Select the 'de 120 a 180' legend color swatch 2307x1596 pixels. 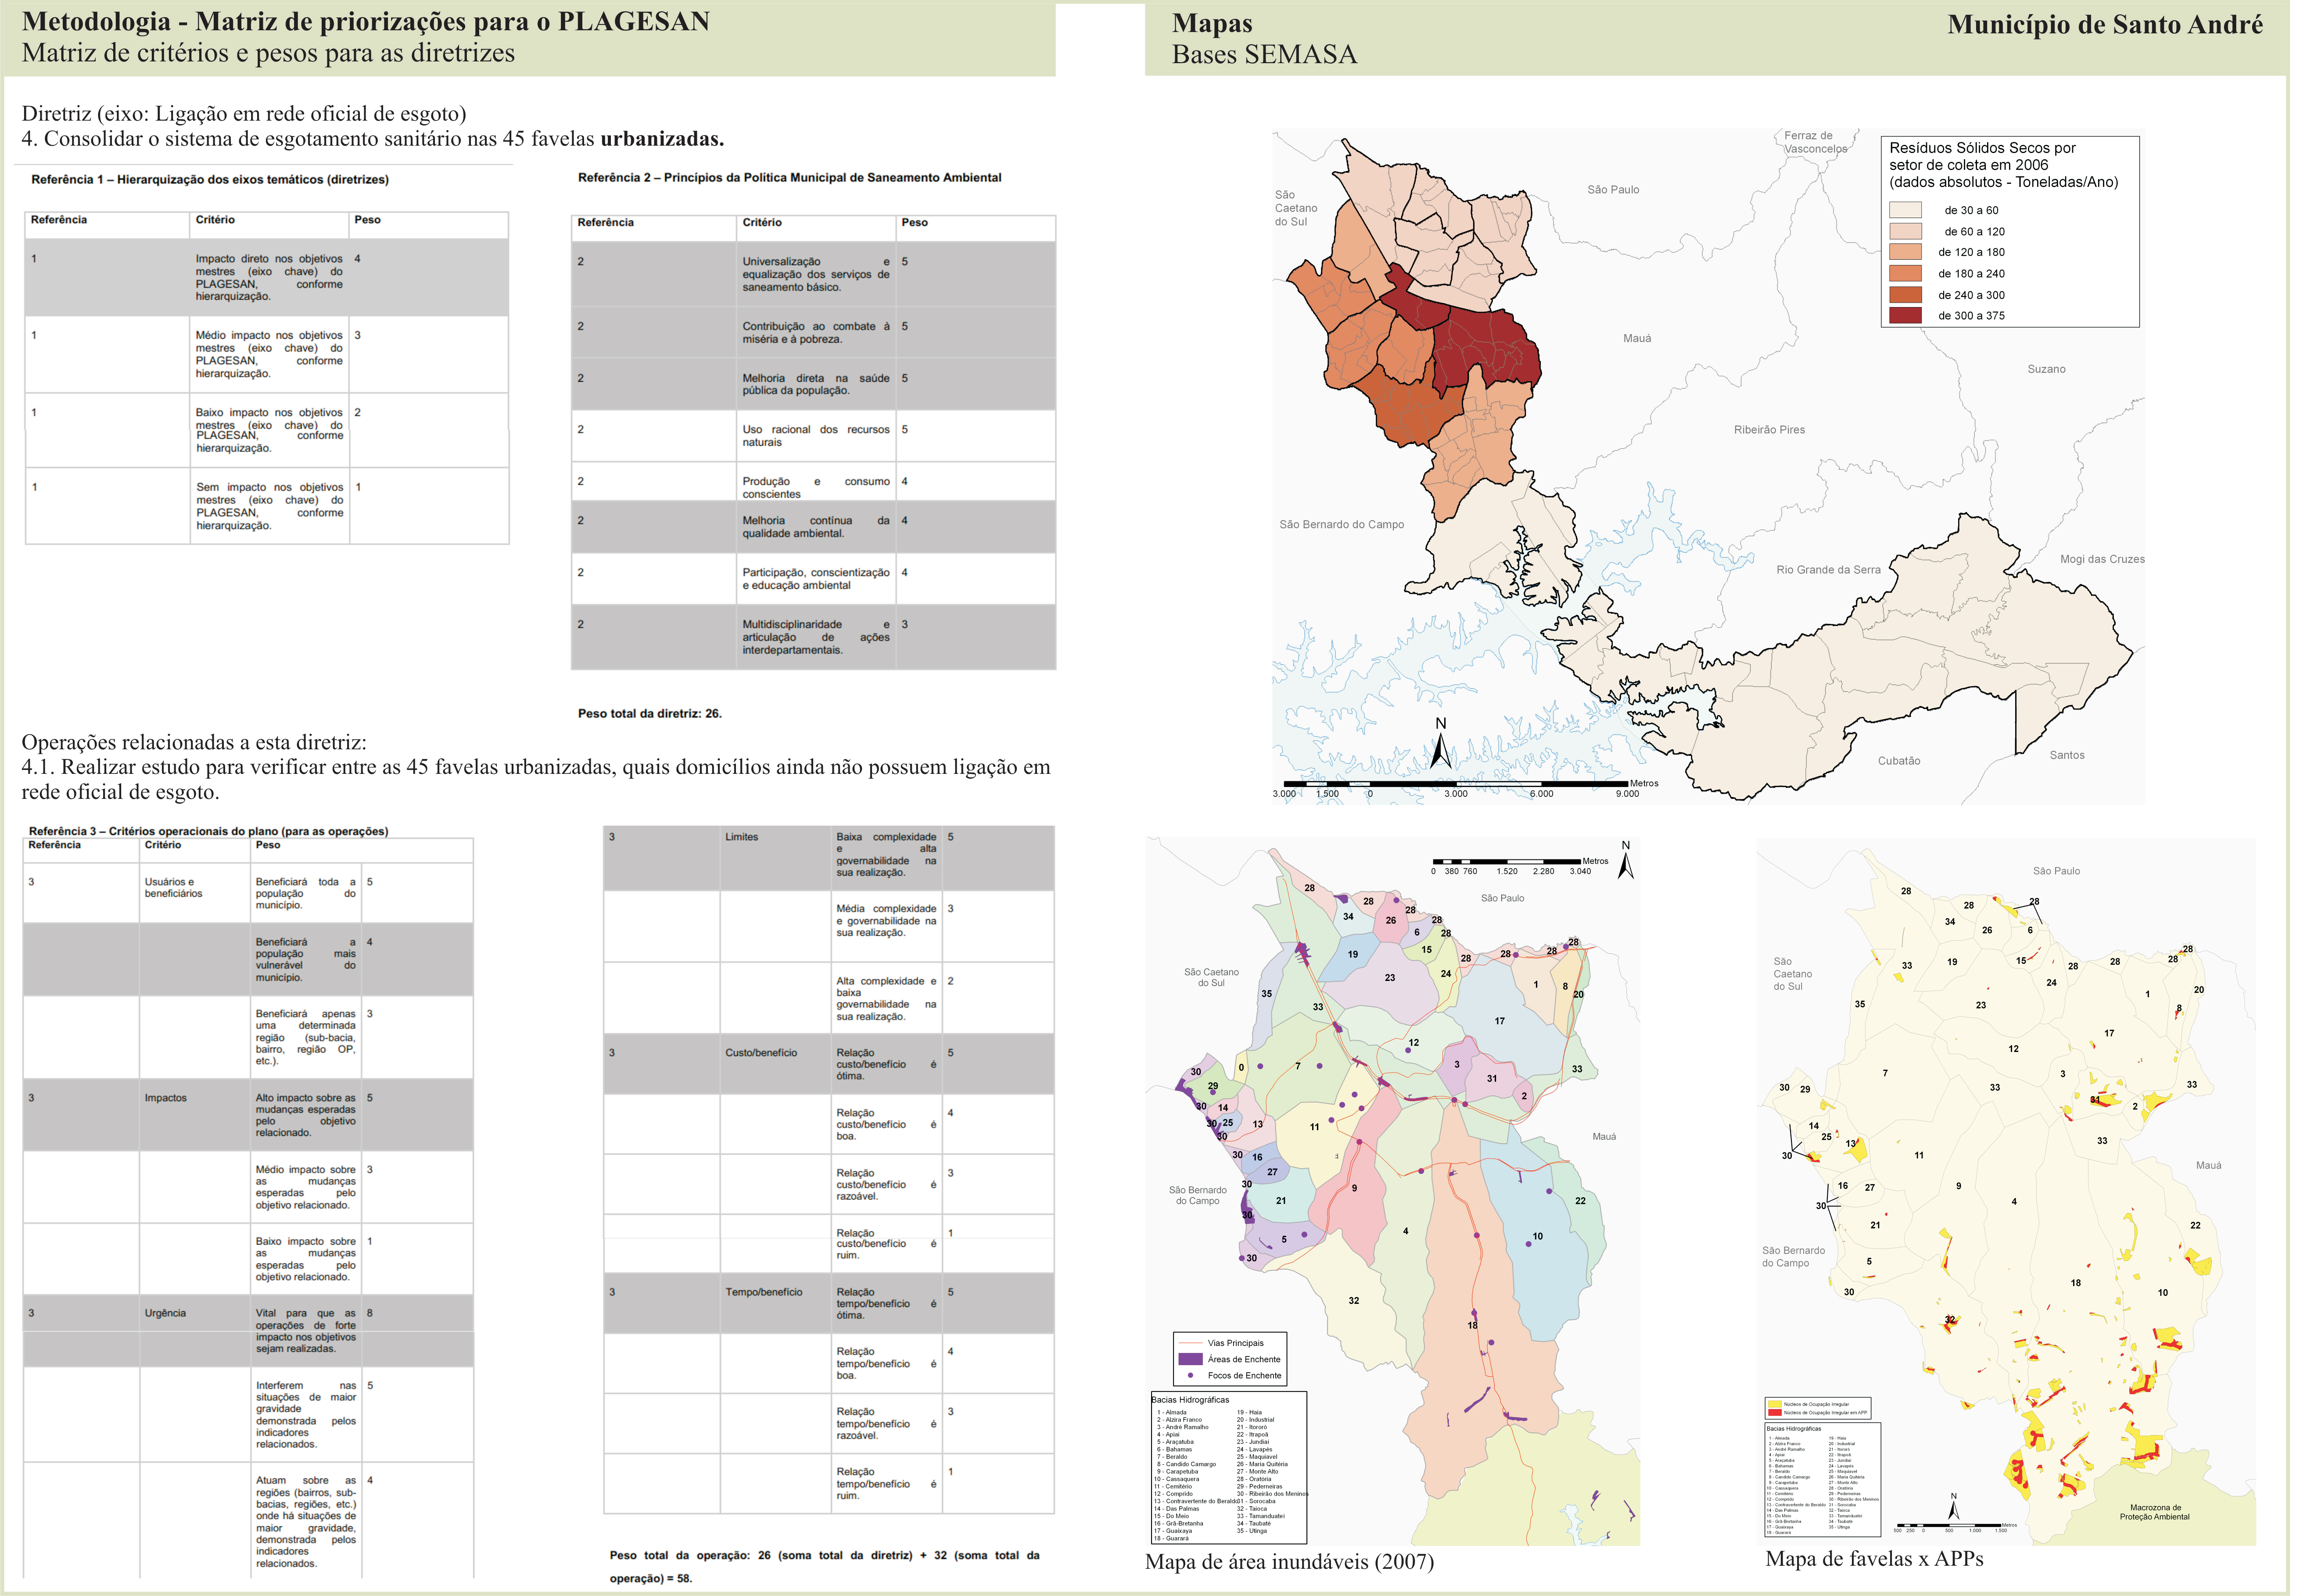point(1905,252)
